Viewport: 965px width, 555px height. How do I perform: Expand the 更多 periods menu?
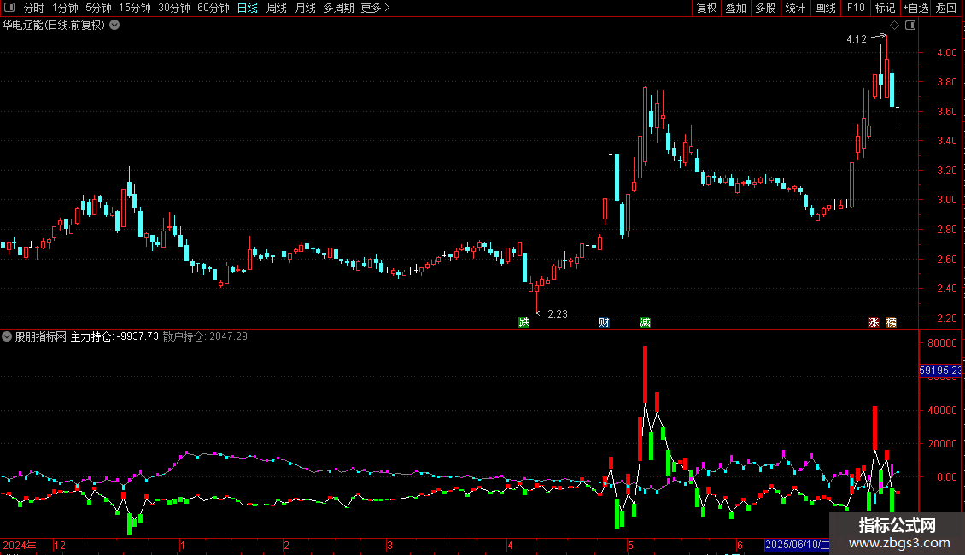click(376, 8)
